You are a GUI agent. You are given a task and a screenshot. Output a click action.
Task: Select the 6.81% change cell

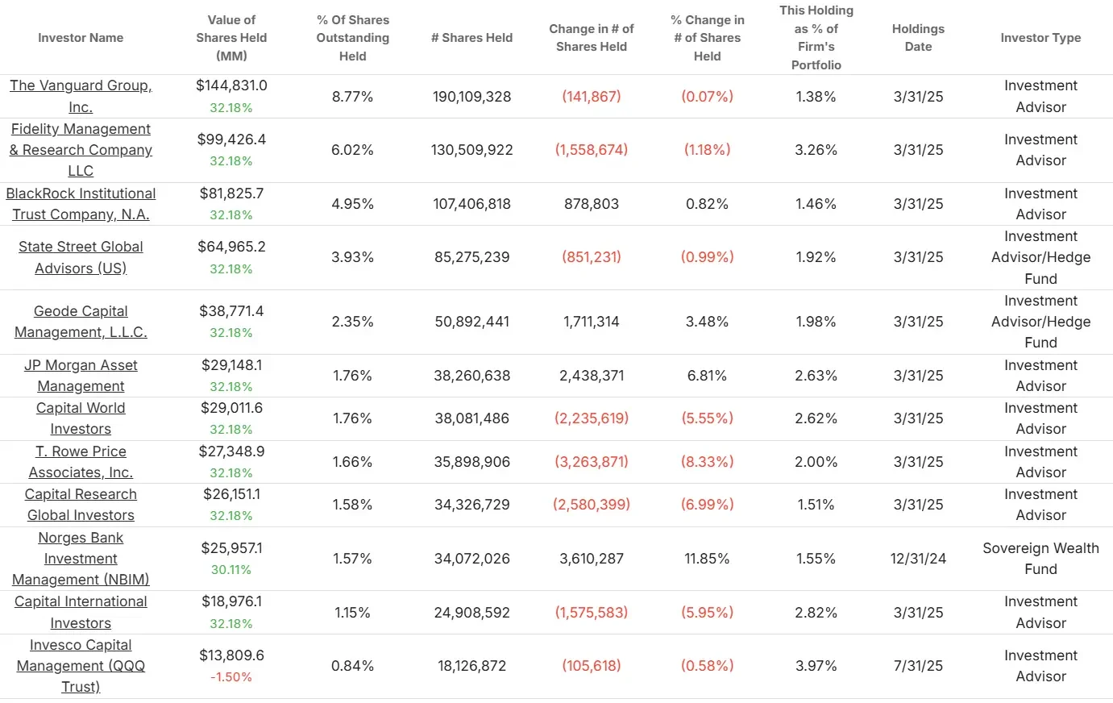pyautogui.click(x=708, y=376)
